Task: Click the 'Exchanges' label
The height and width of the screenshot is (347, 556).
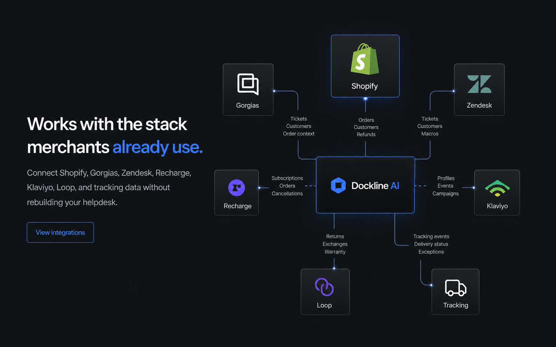Action: [x=335, y=244]
